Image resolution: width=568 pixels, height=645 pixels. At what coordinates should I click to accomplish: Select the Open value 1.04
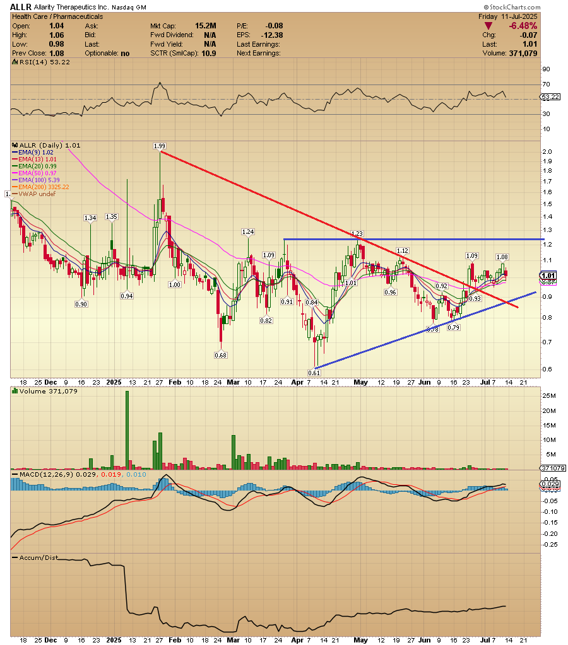(56, 26)
